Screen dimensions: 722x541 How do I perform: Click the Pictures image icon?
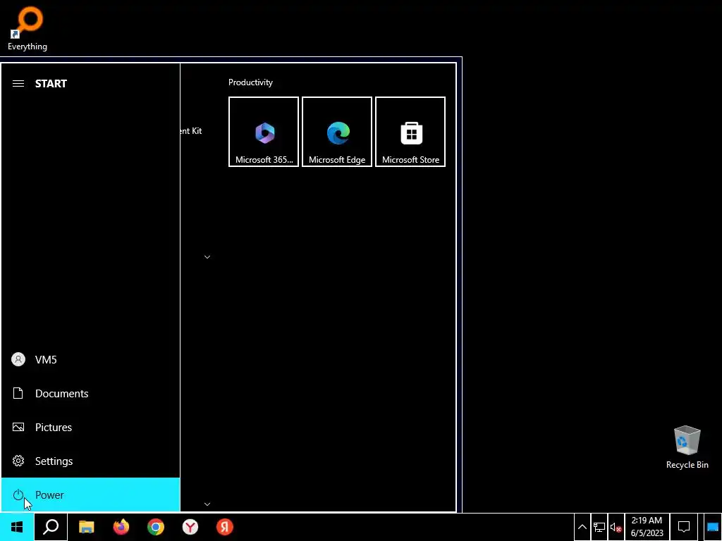[x=18, y=428]
